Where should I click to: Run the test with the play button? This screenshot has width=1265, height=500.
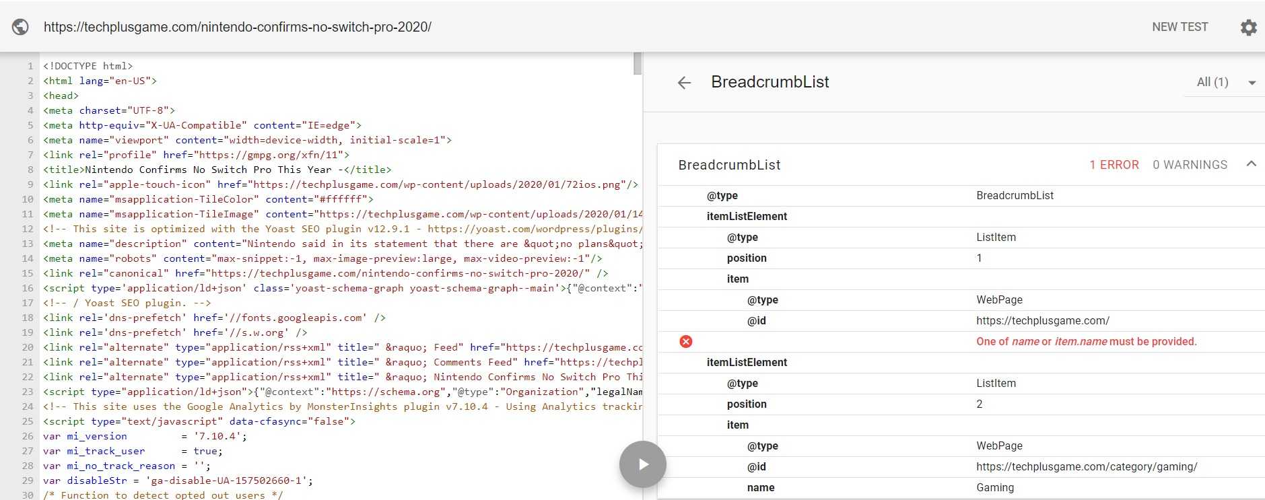(643, 464)
